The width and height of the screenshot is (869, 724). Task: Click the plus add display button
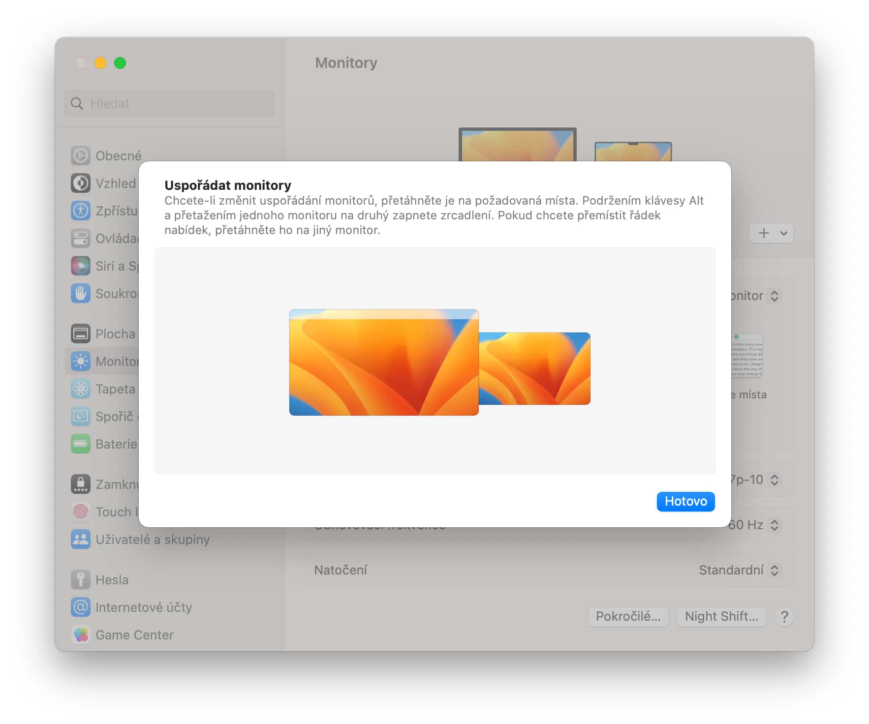pyautogui.click(x=763, y=233)
